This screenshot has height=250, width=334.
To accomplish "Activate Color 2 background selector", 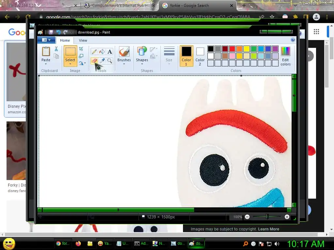I will 200,56.
